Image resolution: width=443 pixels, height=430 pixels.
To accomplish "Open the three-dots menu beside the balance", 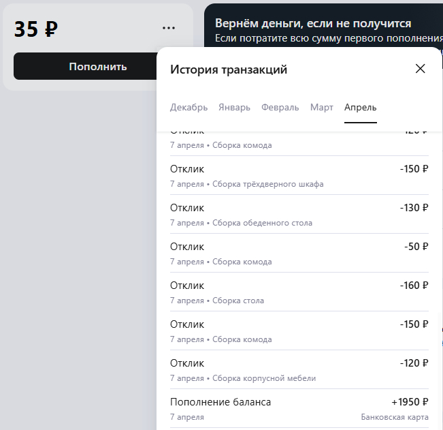I will point(169,29).
